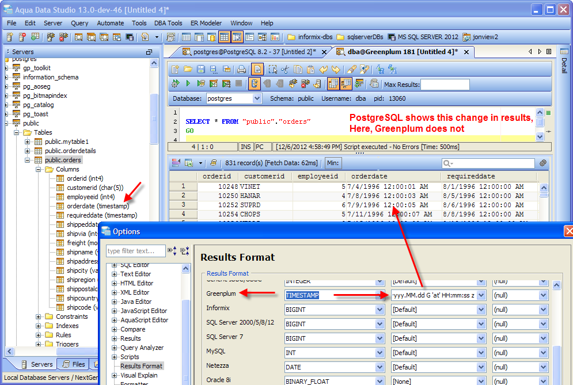Save the script with the floppy disk icon
The height and width of the screenshot is (385, 573).
(x=200, y=69)
